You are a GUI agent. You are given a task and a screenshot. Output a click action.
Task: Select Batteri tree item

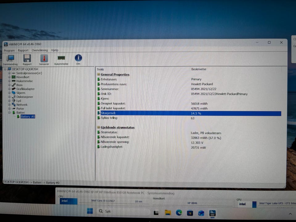click(x=21, y=113)
